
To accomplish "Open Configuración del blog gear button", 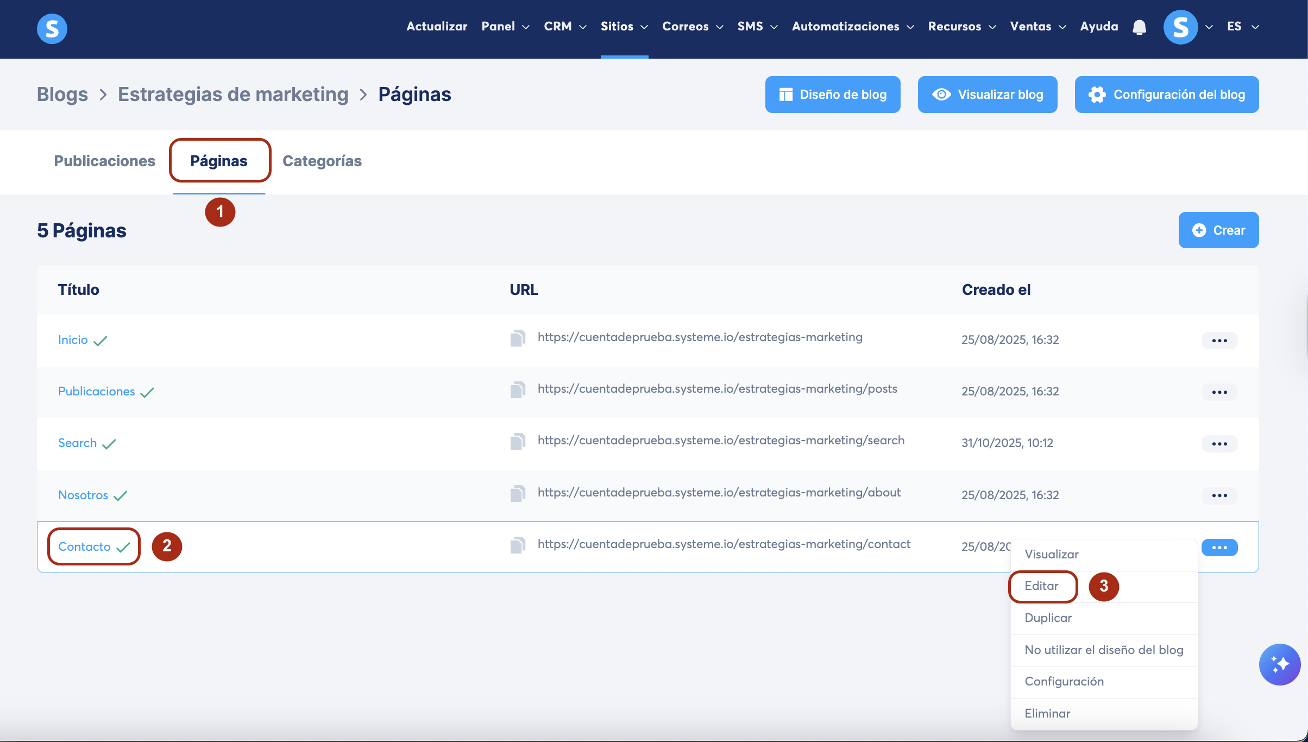I will point(1166,95).
